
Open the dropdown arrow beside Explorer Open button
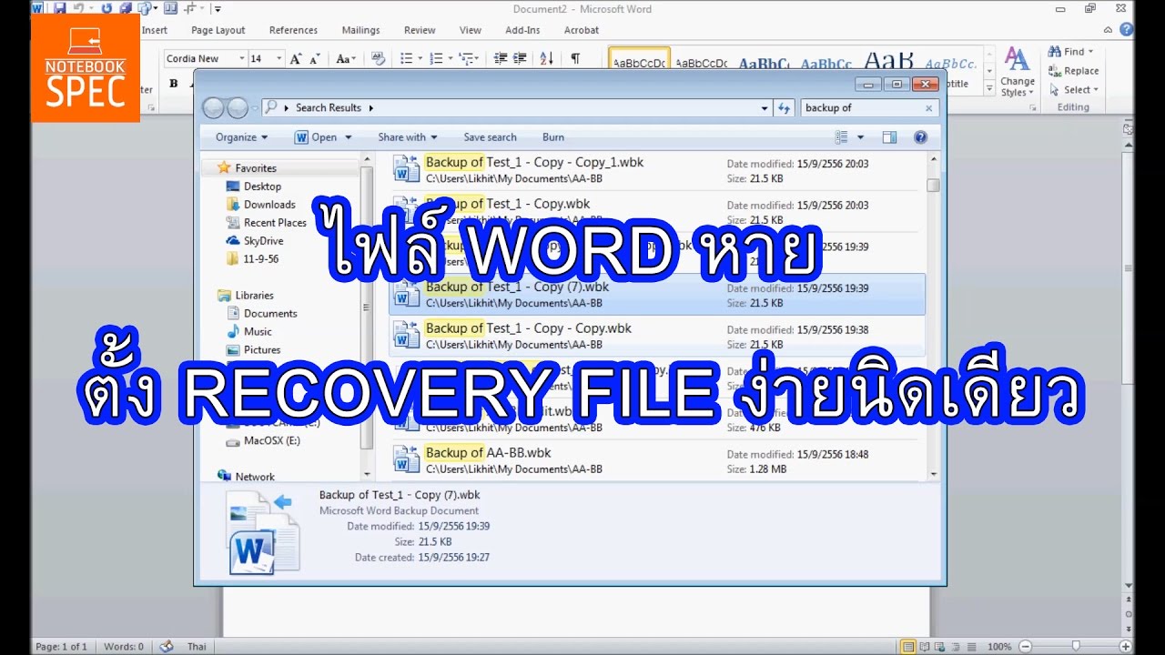[347, 137]
